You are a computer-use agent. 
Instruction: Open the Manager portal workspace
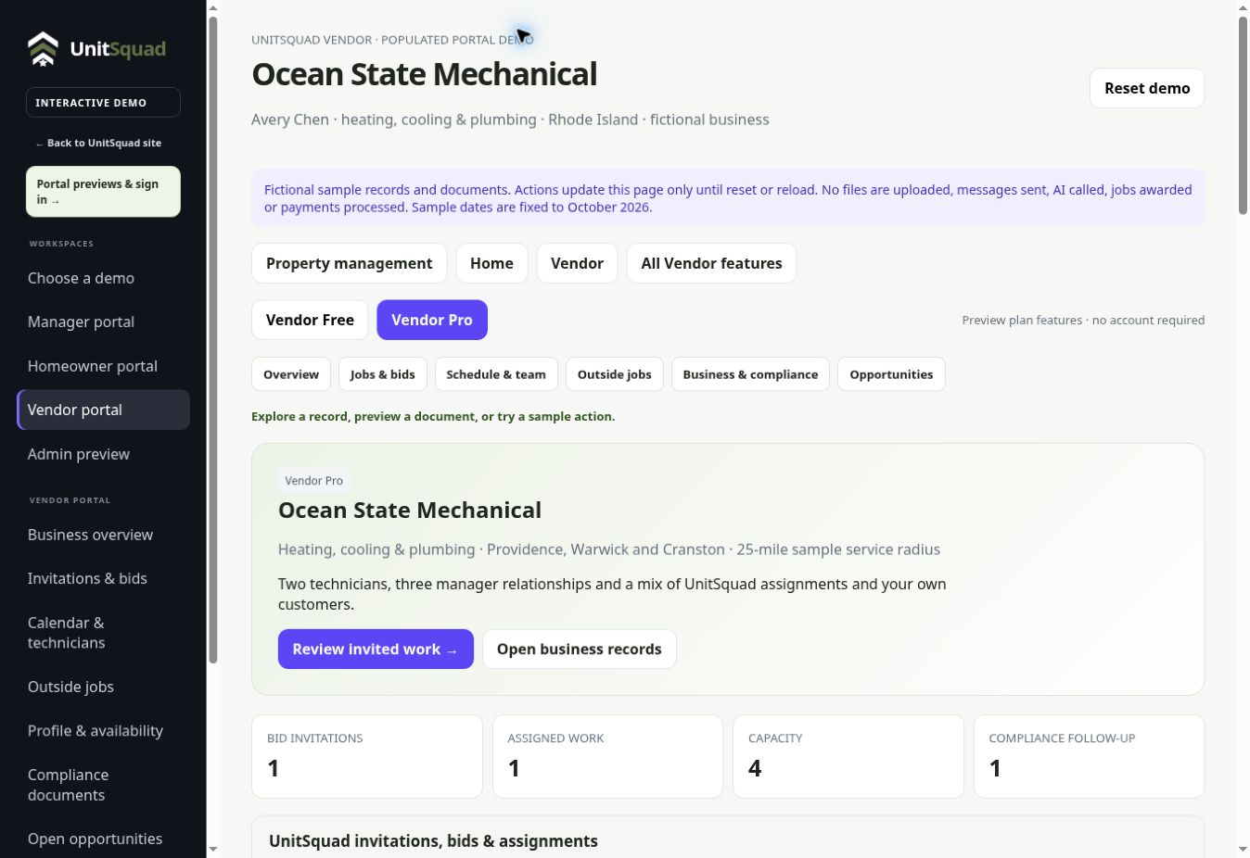[x=103, y=322]
